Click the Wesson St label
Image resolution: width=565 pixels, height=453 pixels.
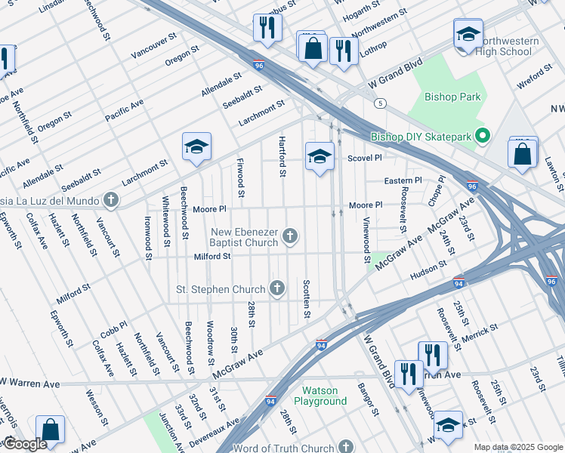[97, 407]
